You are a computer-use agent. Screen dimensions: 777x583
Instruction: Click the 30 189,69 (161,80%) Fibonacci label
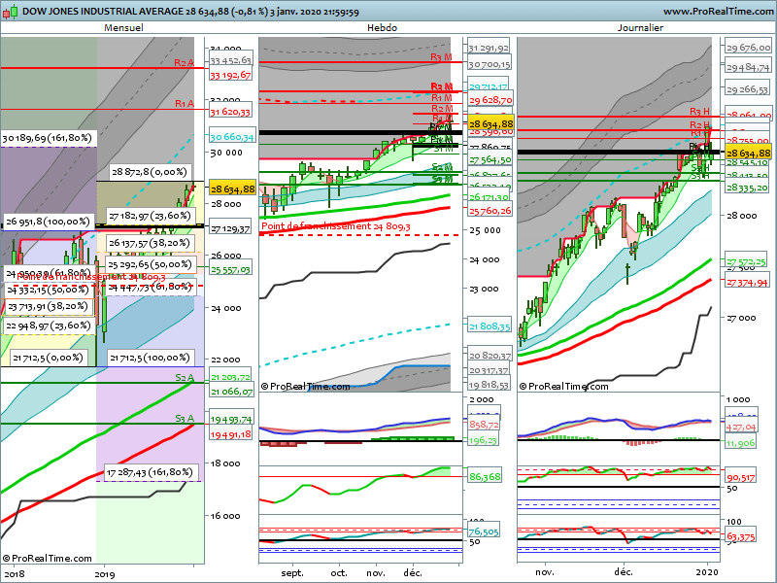49,139
